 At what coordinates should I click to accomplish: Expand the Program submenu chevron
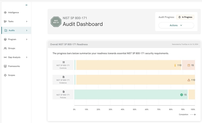[x=27, y=39]
